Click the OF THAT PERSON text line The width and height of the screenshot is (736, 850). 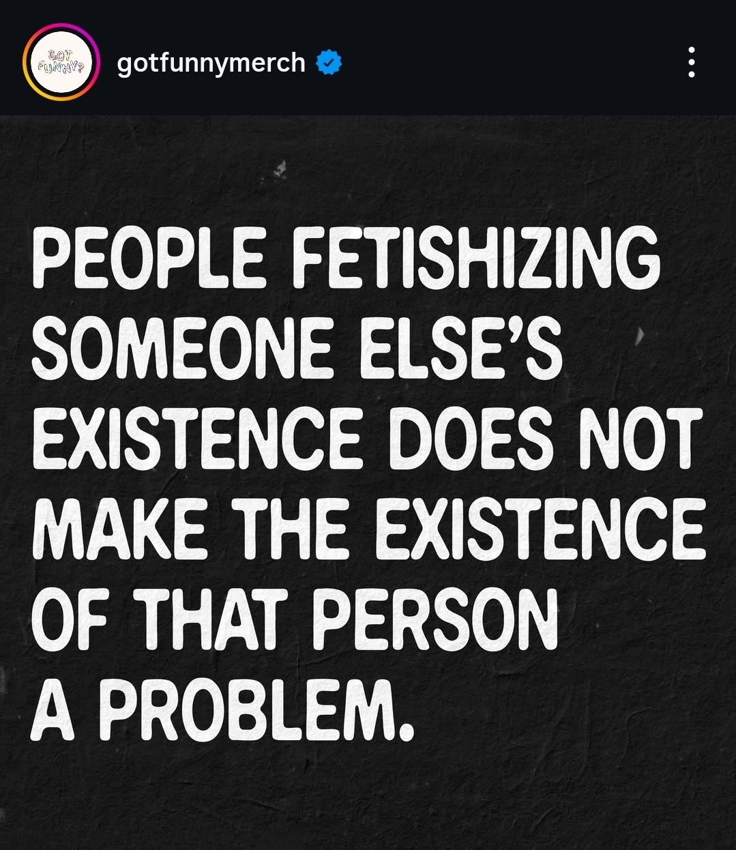pyautogui.click(x=295, y=619)
